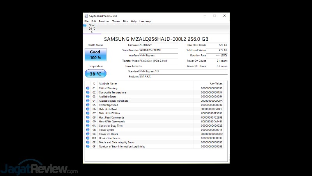Click the Firmware value field
Image resolution: width=312 pixels, height=176 pixels.
161,45
